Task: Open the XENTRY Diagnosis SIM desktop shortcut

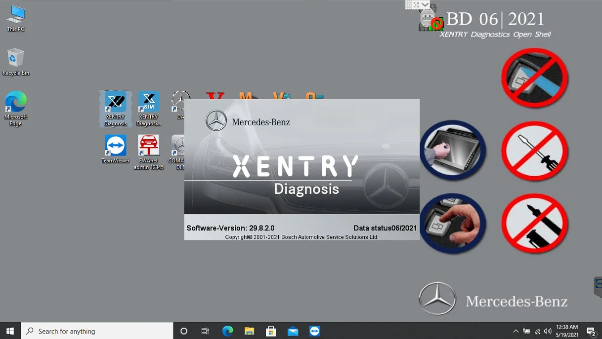Action: point(148,109)
